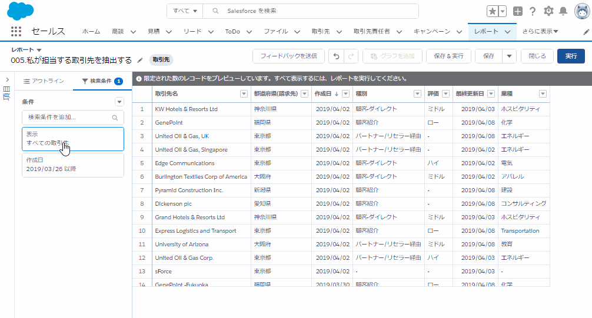Edit report name pencil icon
This screenshot has width=592, height=318.
(139, 60)
